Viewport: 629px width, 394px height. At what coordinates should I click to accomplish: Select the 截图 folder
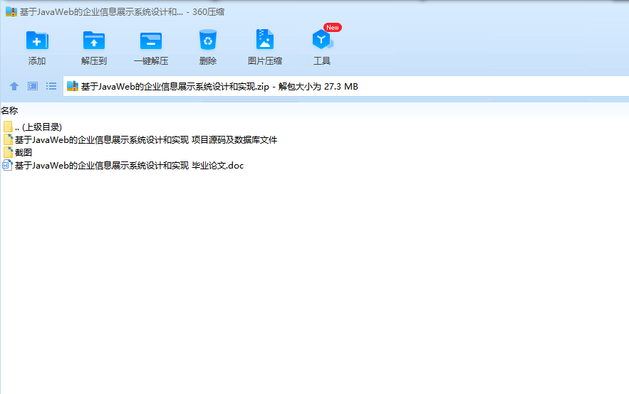(x=17, y=153)
